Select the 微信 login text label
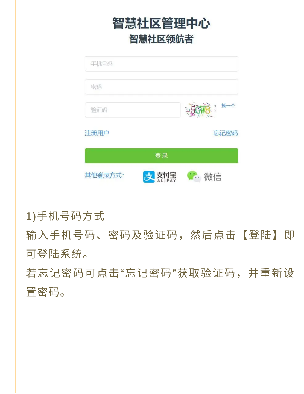304x394 pixels. click(213, 177)
